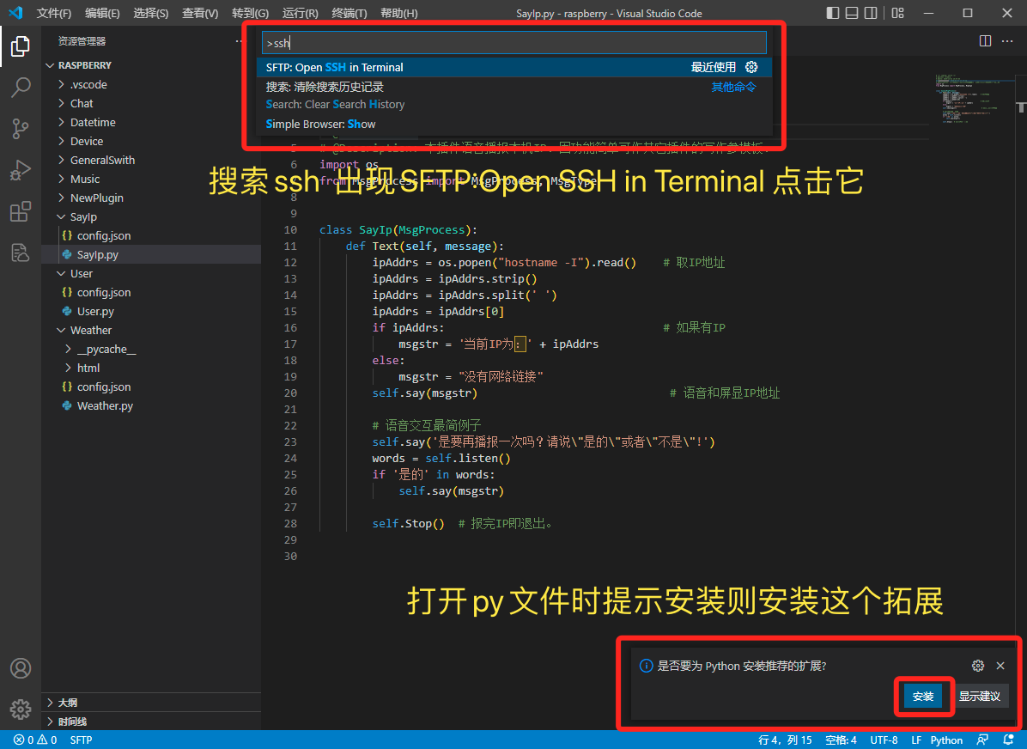Collapse the Weather folder
The image size is (1027, 749).
pos(150,331)
